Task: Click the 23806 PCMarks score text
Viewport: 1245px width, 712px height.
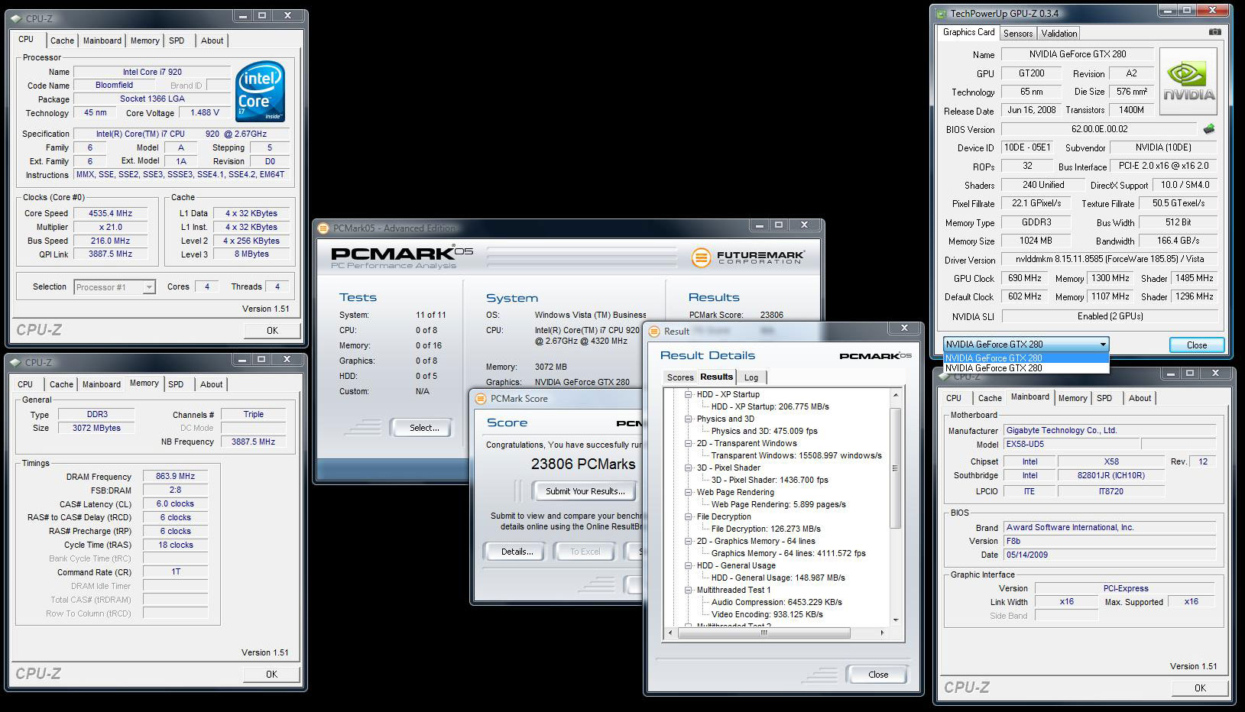Action: 583,464
